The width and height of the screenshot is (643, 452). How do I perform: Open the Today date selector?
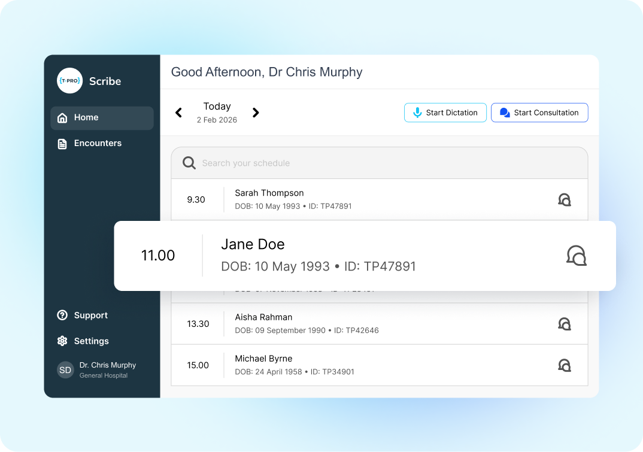tap(217, 113)
